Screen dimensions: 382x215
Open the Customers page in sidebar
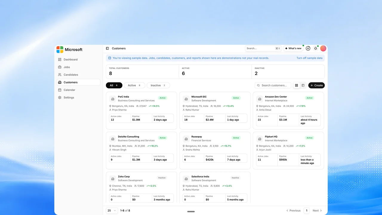78,82
